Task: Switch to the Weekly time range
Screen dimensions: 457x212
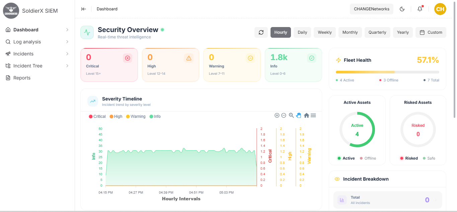Action: point(325,32)
